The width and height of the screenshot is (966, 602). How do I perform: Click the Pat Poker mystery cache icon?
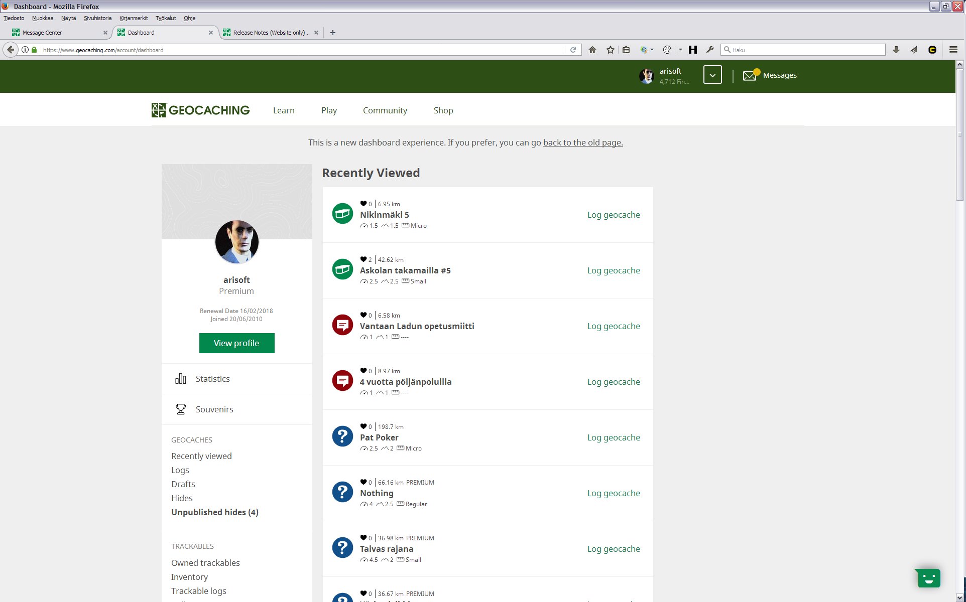click(x=342, y=437)
